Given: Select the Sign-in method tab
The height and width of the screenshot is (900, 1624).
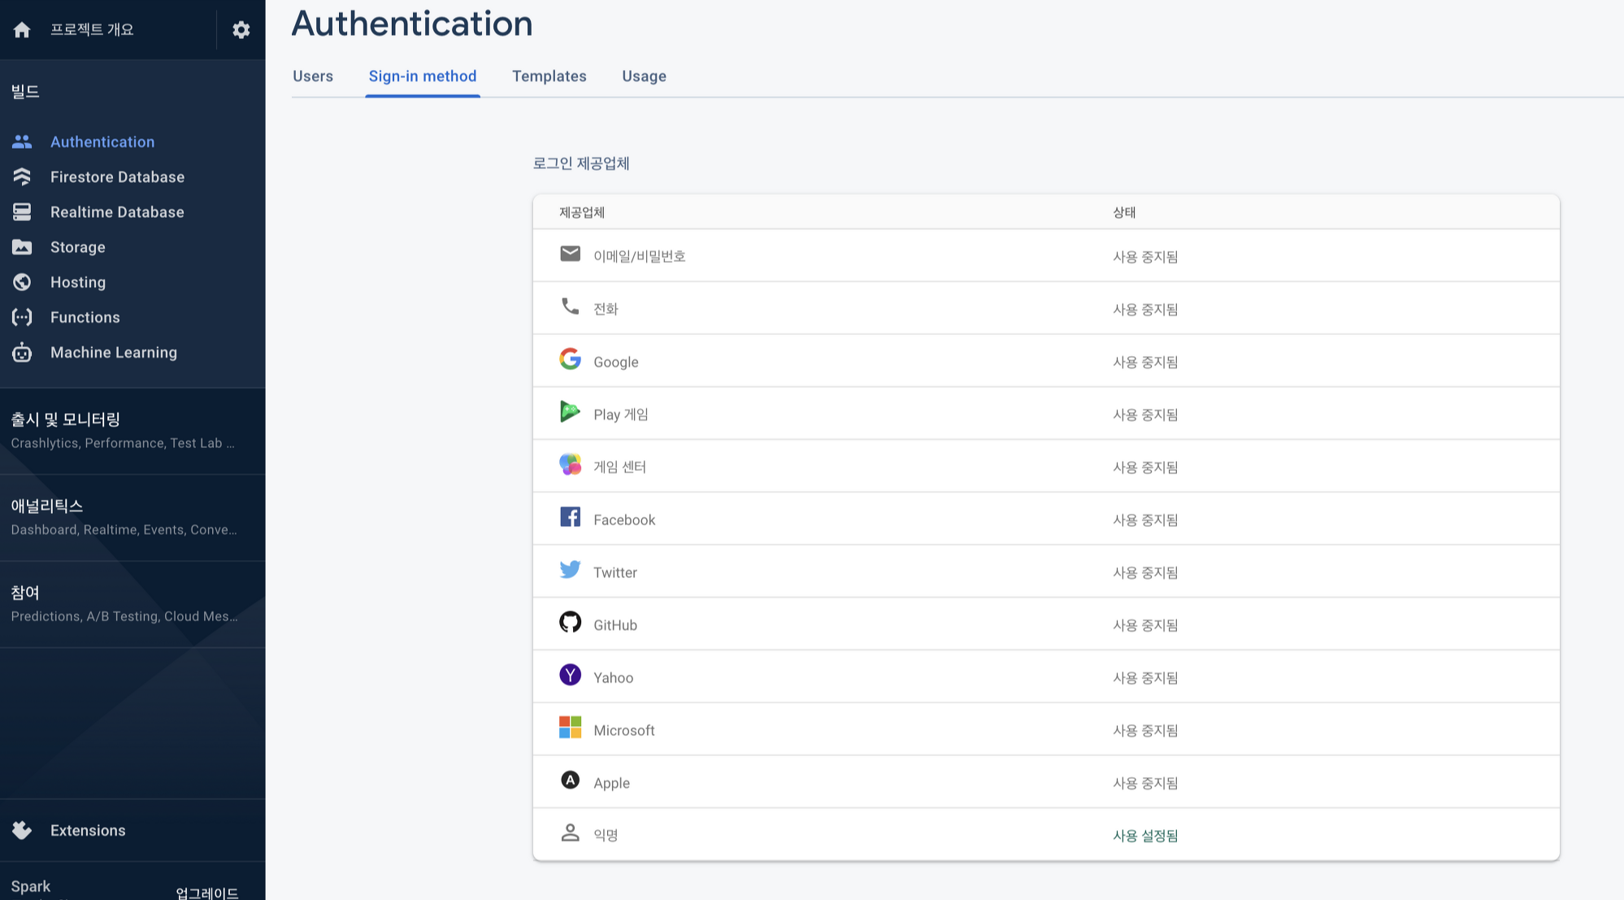Looking at the screenshot, I should tap(423, 76).
